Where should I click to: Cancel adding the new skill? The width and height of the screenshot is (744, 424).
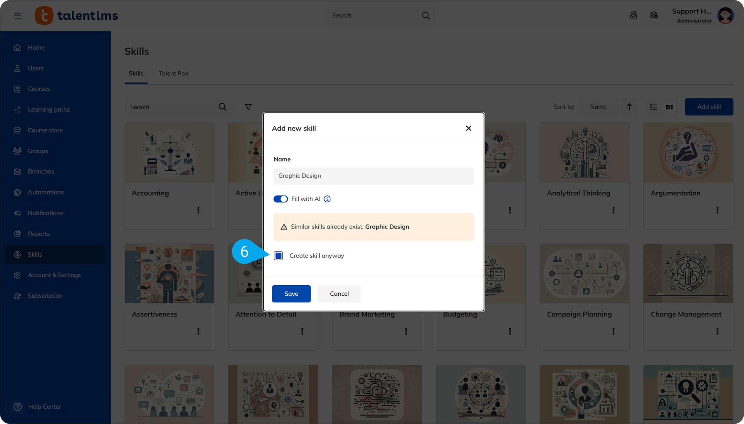(339, 293)
